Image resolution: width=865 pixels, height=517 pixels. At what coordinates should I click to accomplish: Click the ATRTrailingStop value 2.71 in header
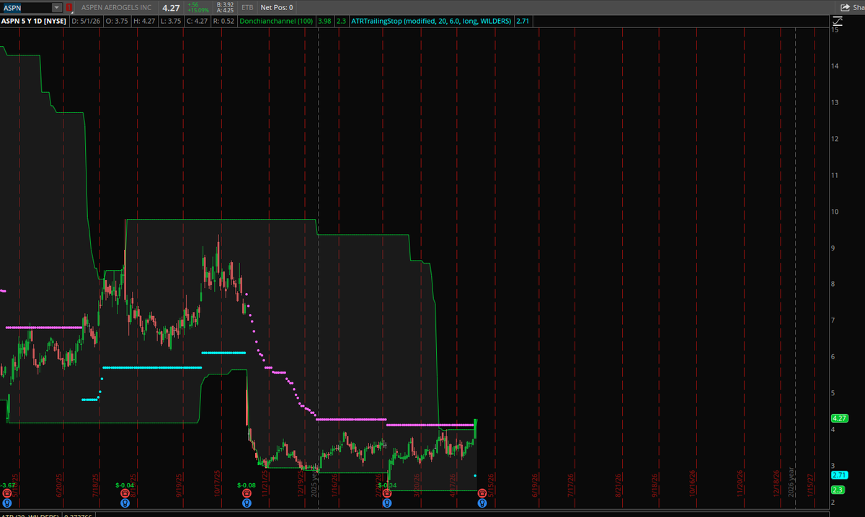(x=523, y=22)
